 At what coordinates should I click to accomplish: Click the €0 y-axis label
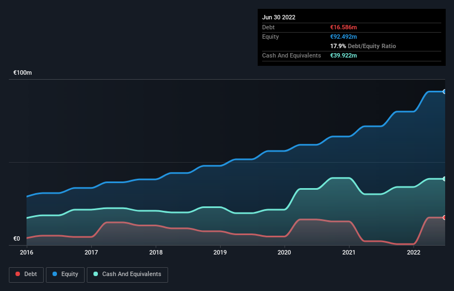click(17, 238)
